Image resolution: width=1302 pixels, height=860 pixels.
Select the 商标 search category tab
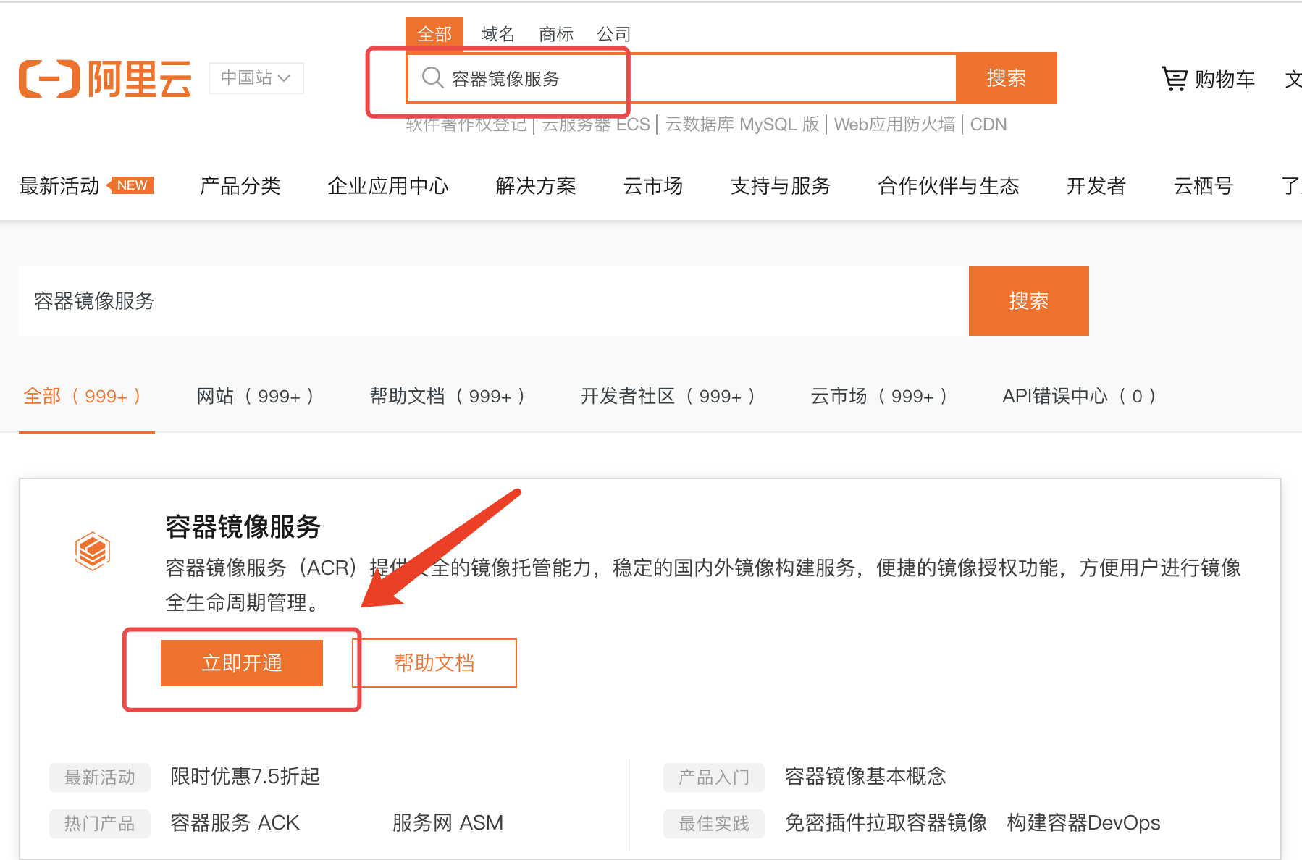point(556,34)
